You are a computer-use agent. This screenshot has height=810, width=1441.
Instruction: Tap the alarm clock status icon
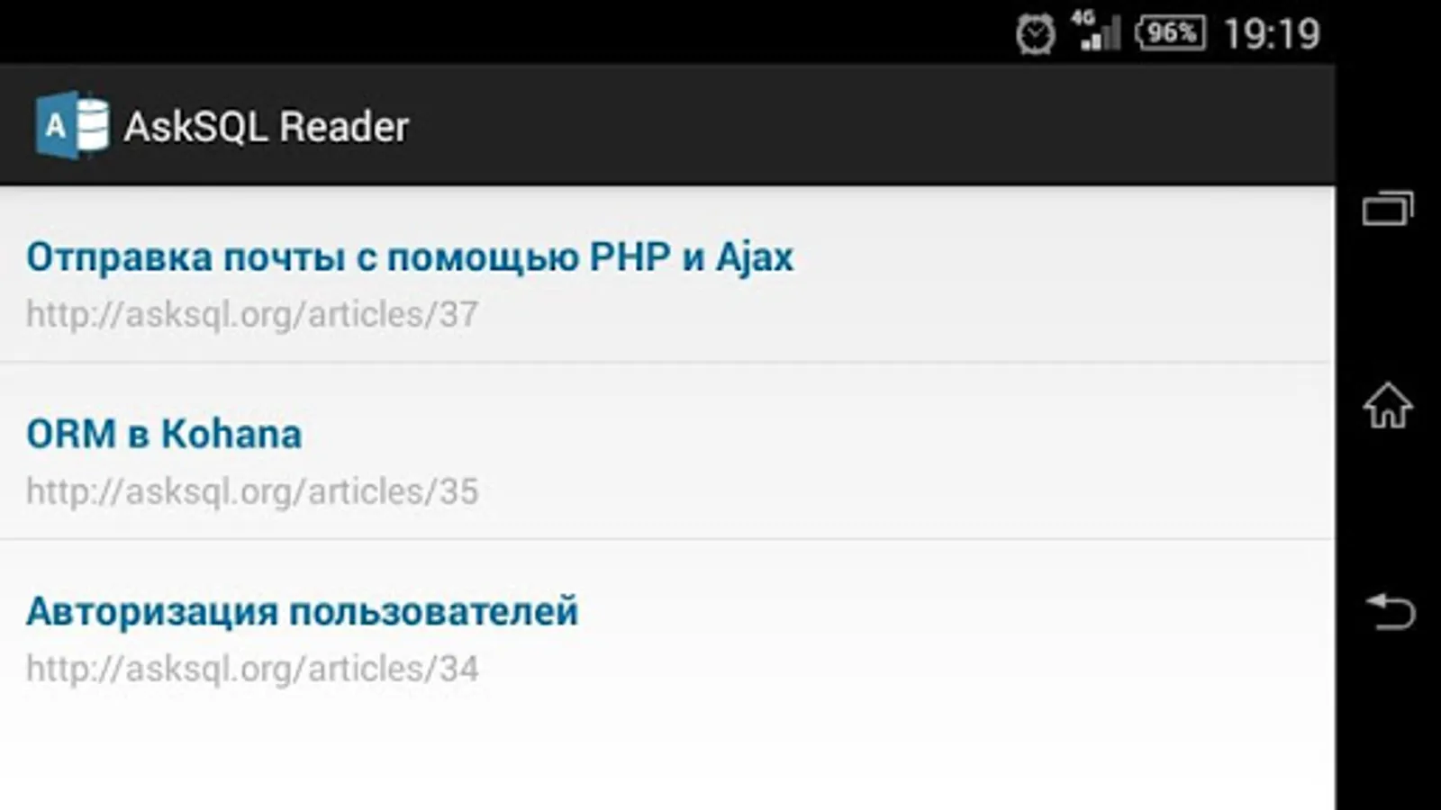coord(1036,34)
